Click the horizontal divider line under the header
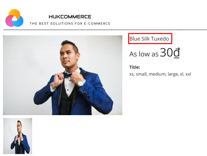The image size is (207, 156). tap(105, 30)
